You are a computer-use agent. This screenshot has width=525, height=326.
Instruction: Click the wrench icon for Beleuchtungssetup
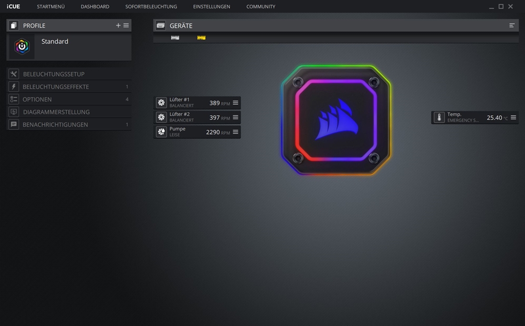click(x=14, y=74)
